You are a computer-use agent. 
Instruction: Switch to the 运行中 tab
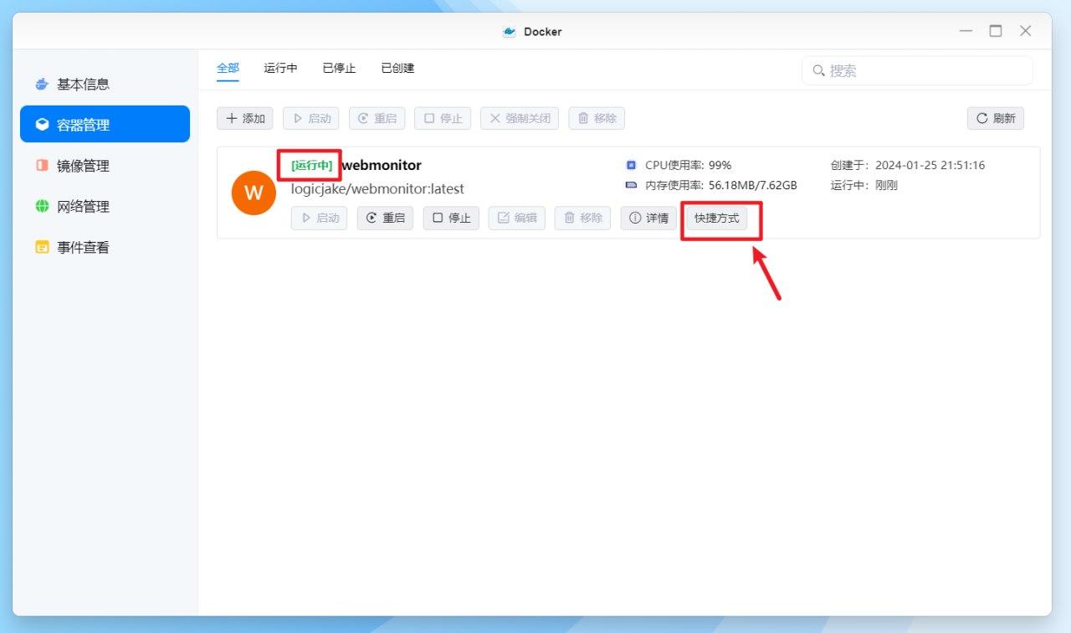(x=280, y=68)
